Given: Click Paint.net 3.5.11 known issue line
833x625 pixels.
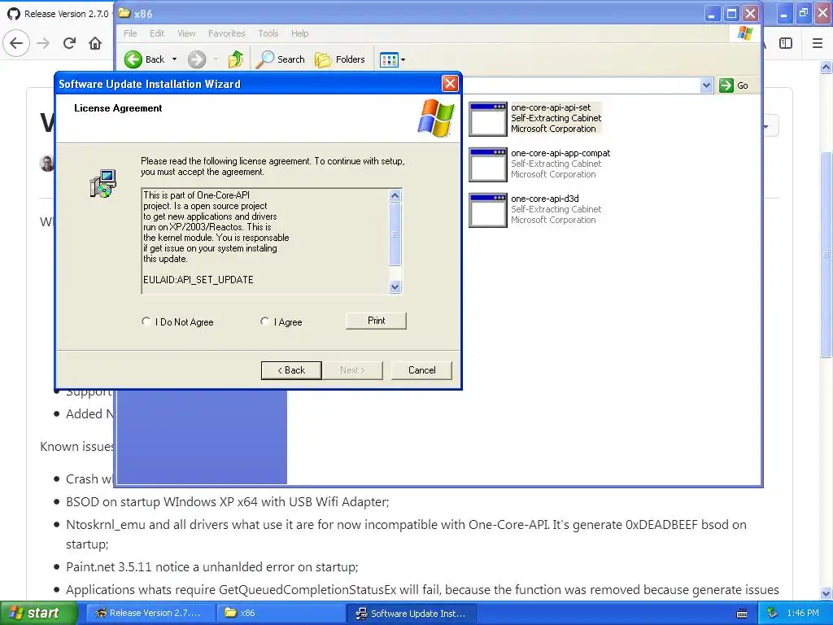Looking at the screenshot, I should (212, 566).
